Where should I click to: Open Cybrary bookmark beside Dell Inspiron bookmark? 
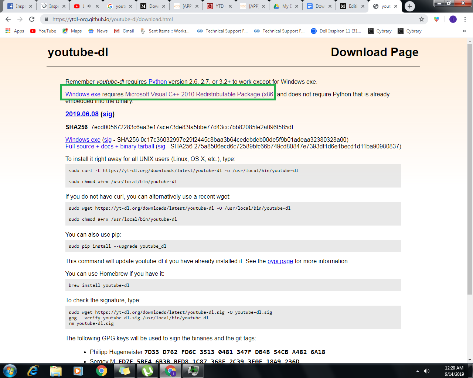coord(380,31)
